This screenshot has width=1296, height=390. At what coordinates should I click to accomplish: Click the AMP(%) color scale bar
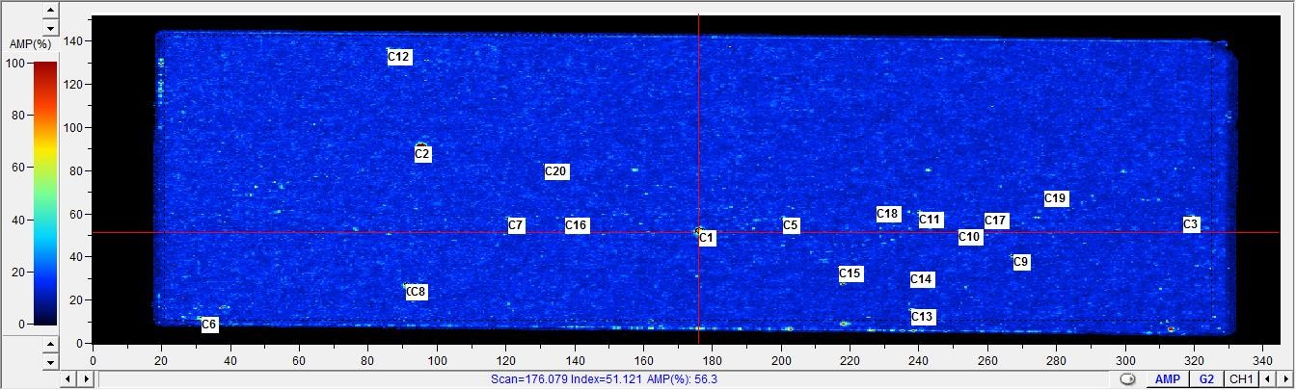click(x=44, y=193)
